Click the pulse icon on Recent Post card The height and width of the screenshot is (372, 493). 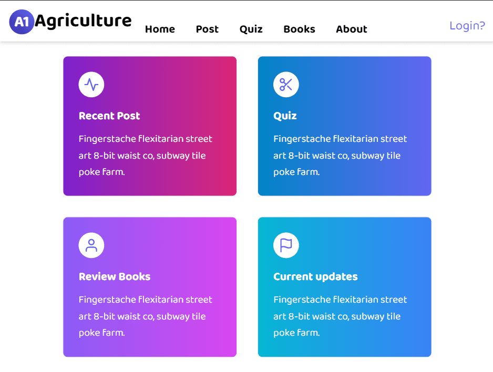coord(91,85)
